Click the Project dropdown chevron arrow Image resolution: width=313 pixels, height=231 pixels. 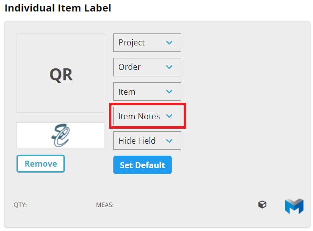click(x=169, y=43)
